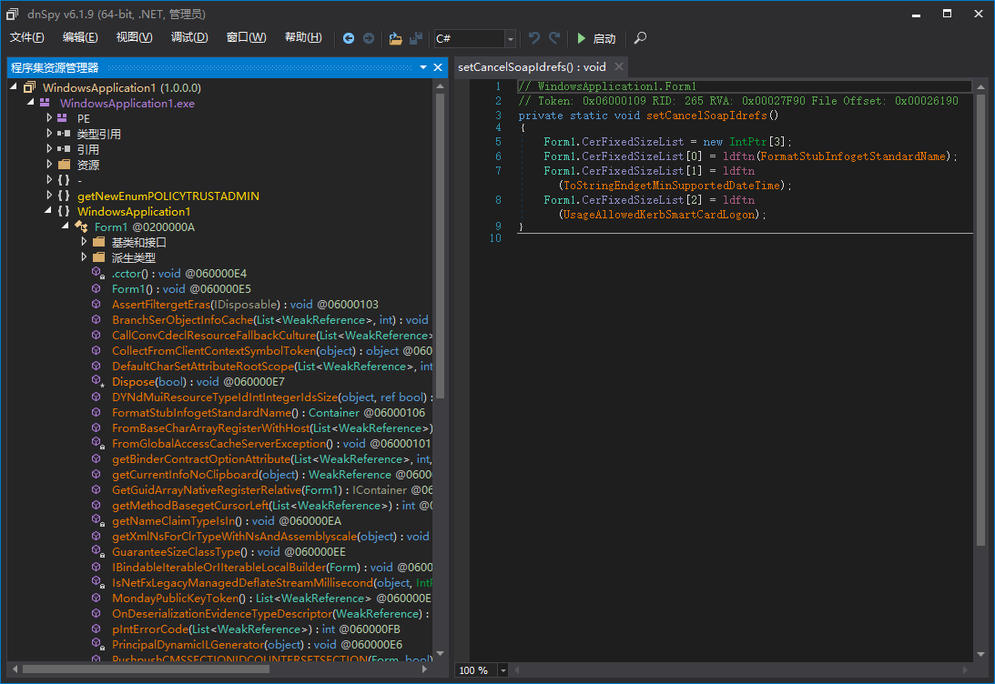Select the Dispose(bool) method in tree
995x684 pixels.
point(153,382)
